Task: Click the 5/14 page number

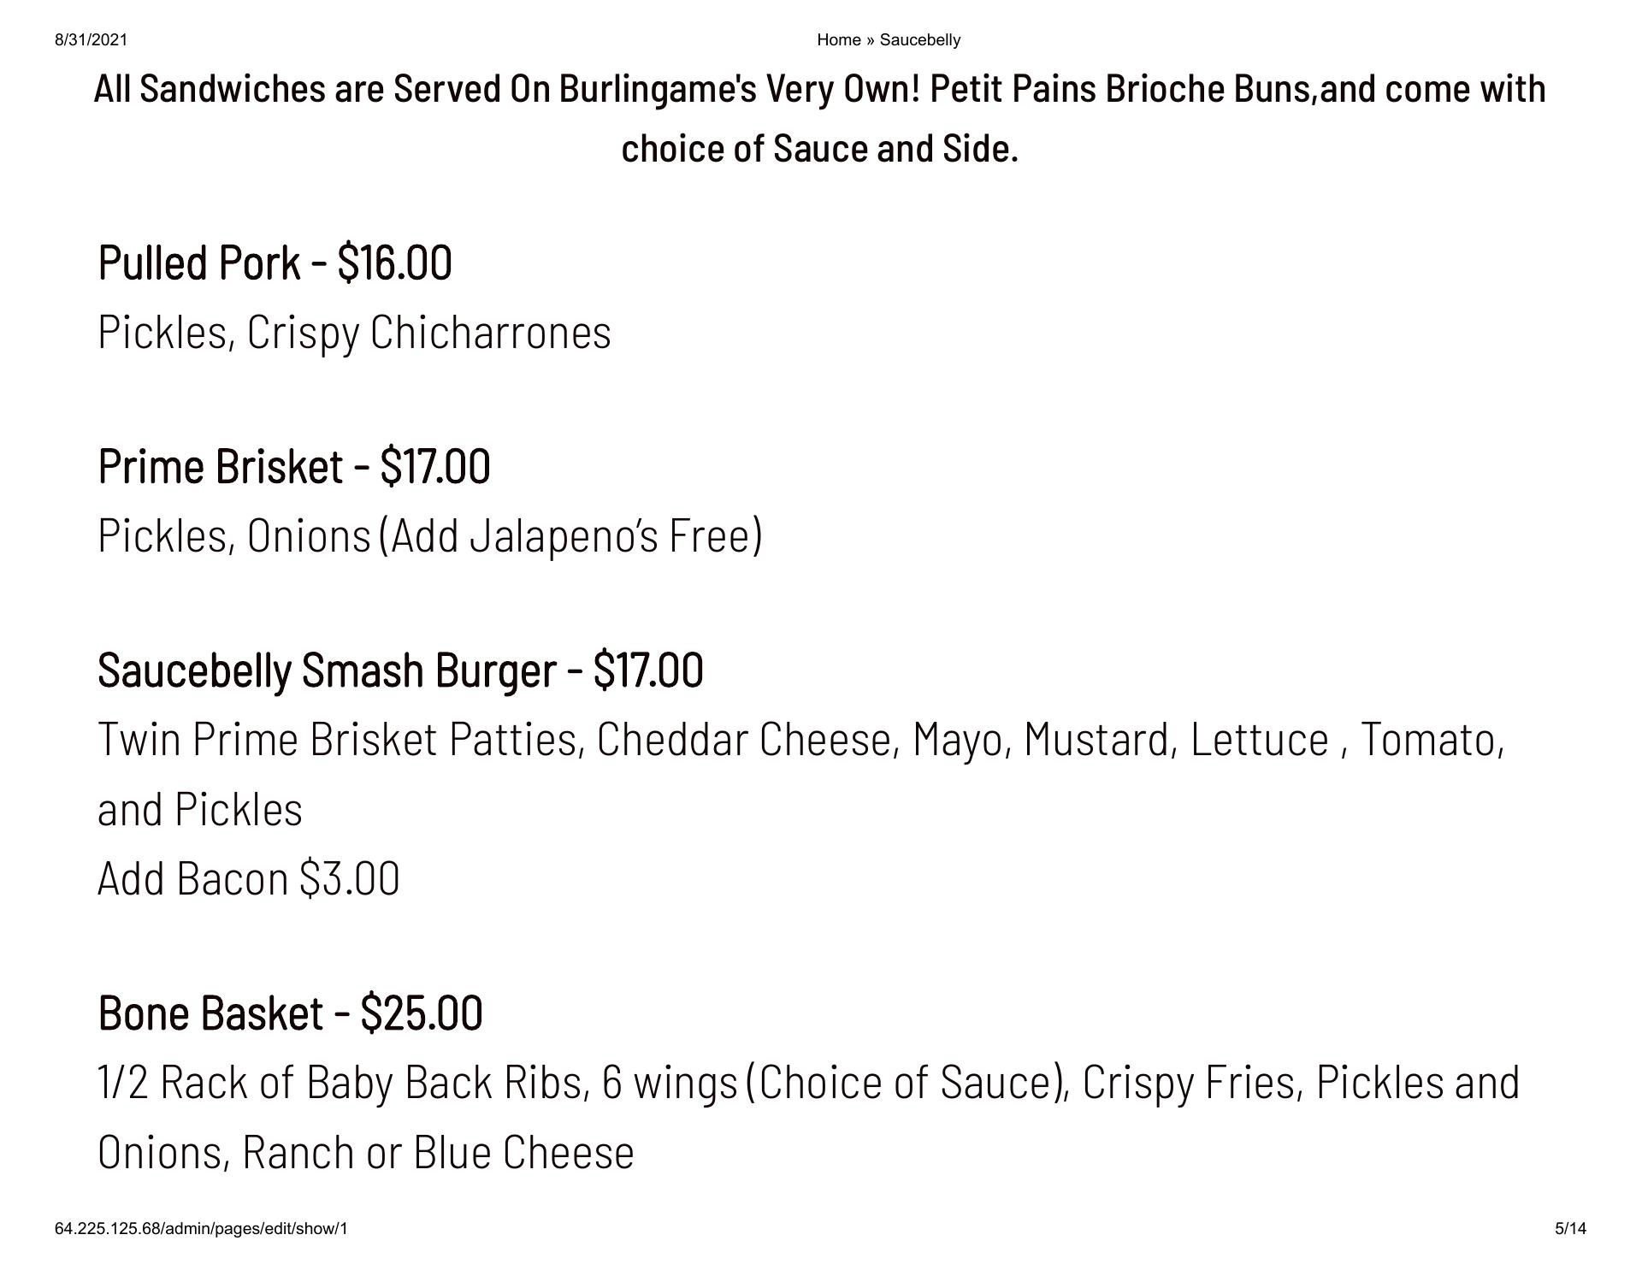Action: tap(1570, 1229)
